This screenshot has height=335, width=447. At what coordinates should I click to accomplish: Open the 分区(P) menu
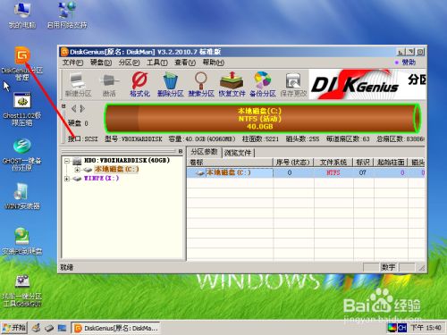tap(129, 63)
